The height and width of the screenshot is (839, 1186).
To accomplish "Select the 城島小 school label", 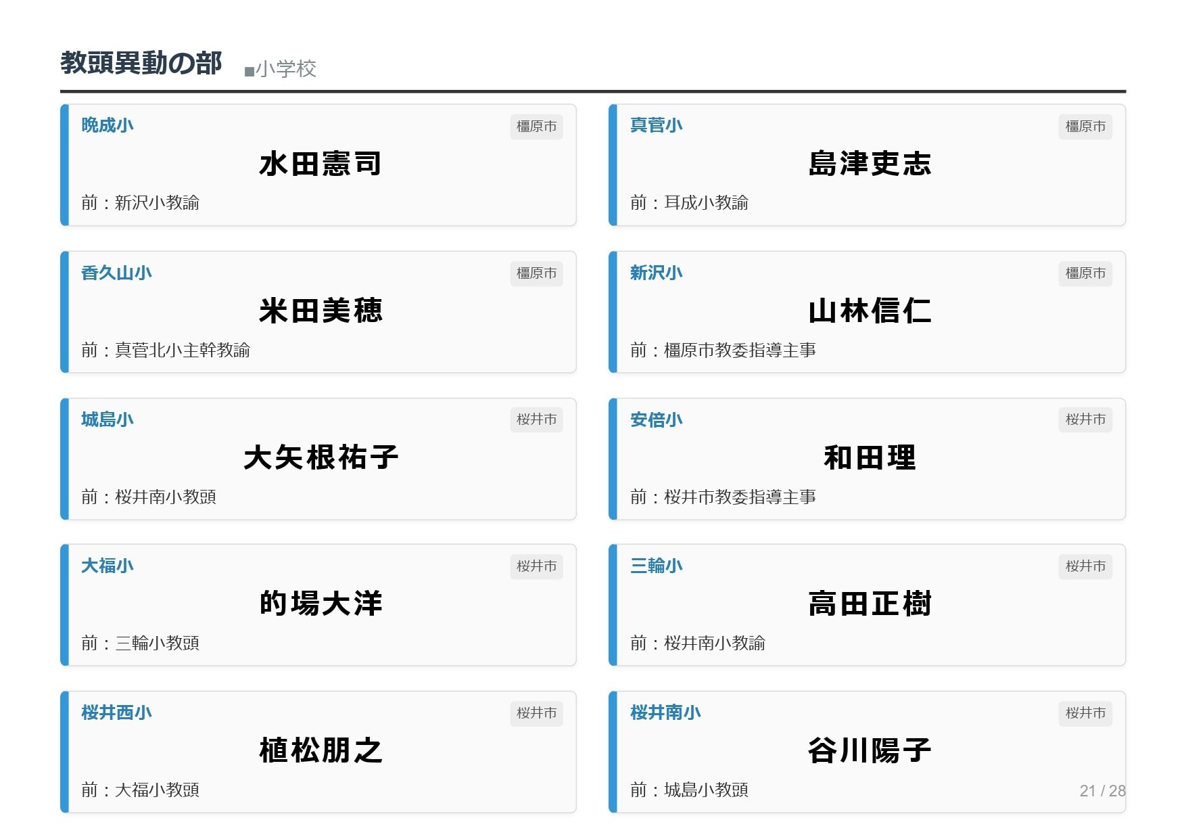I will pyautogui.click(x=108, y=420).
